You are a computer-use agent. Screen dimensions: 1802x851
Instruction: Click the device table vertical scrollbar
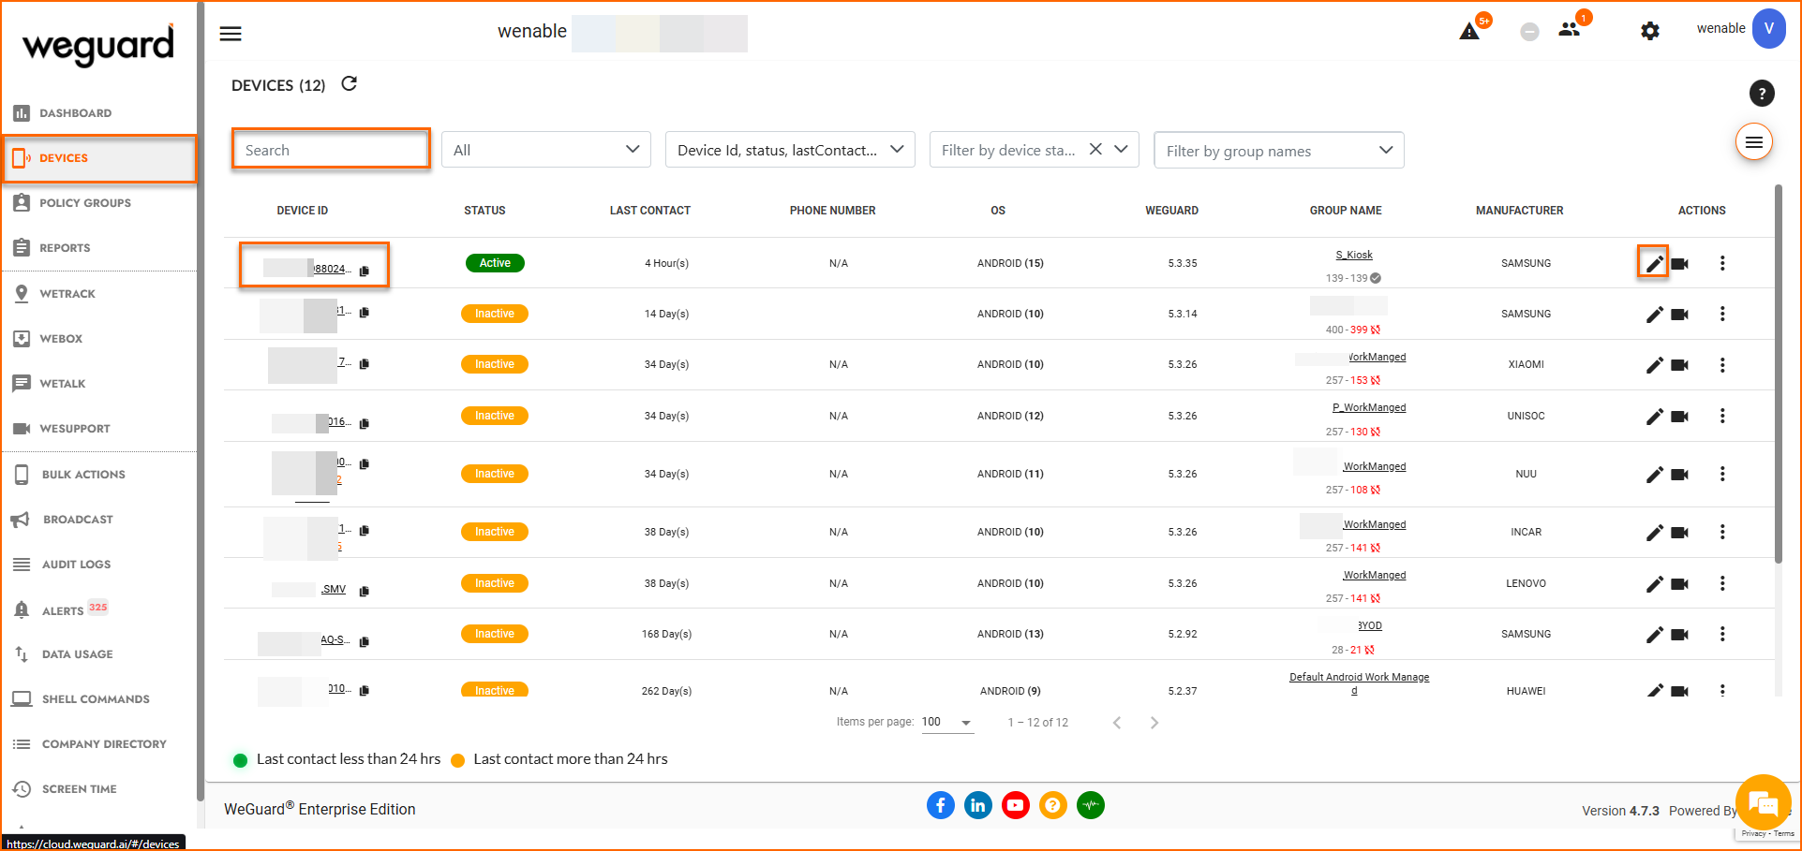pyautogui.click(x=1779, y=374)
